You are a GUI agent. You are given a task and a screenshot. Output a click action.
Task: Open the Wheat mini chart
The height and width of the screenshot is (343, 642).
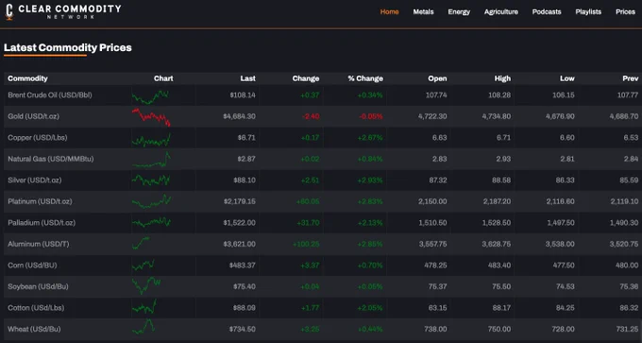tap(144, 326)
